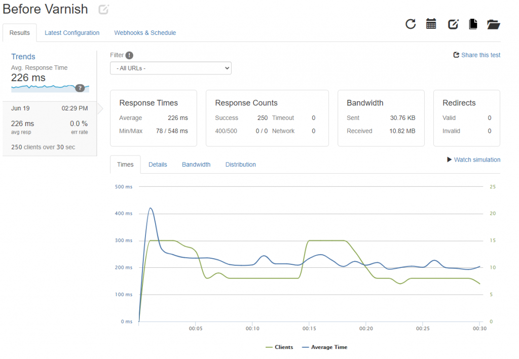Click the 00:05 time axis label

196,329
